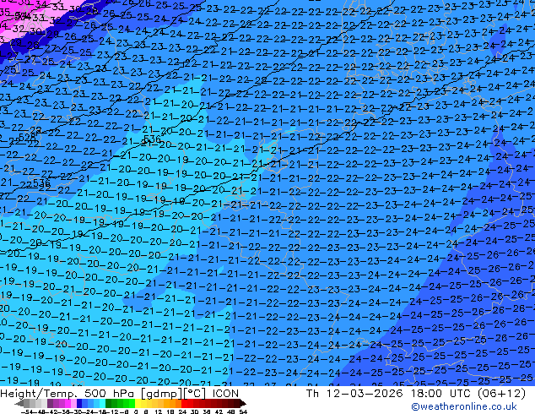
Task: Click the 528 contour label at left
Action: pos(27,137)
